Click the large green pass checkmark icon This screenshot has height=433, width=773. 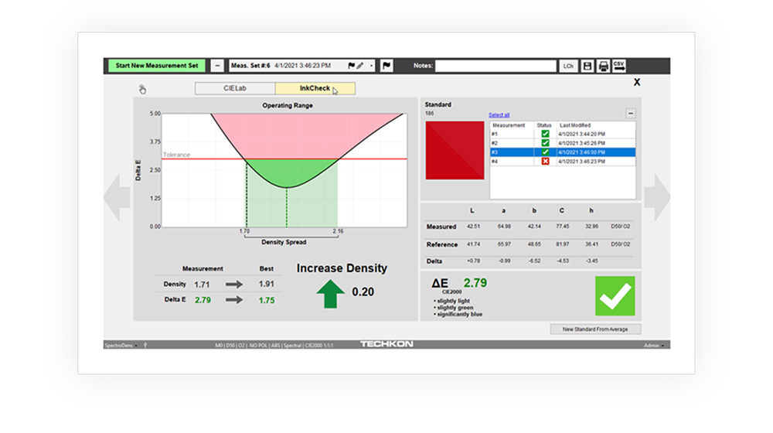pyautogui.click(x=615, y=295)
